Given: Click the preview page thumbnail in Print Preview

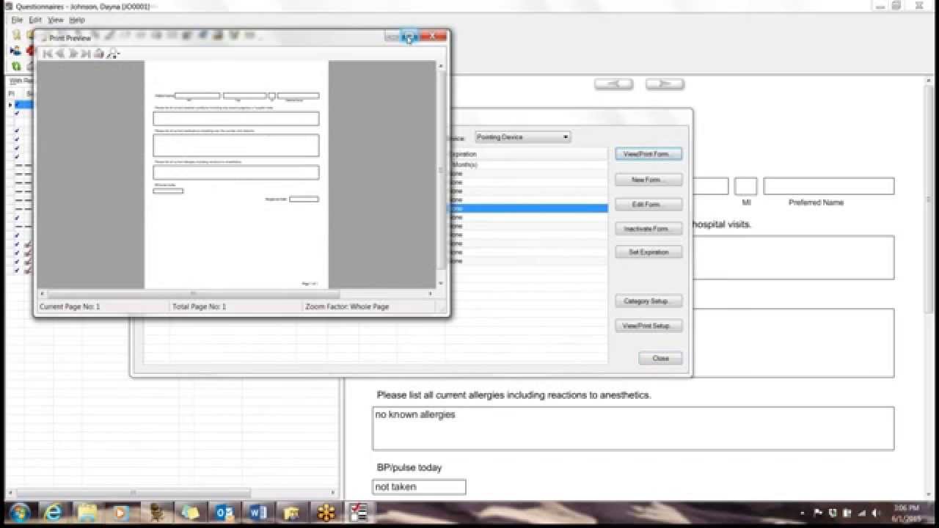Looking at the screenshot, I should coord(236,175).
